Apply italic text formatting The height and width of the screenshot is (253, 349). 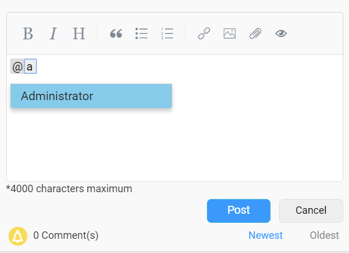pyautogui.click(x=53, y=34)
